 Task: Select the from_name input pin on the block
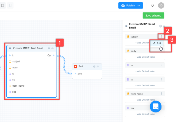pyautogui.click(x=10, y=86)
